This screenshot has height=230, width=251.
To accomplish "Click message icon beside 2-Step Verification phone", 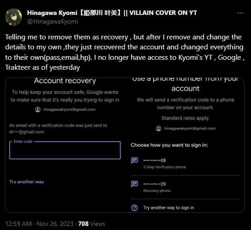I will [135, 160].
